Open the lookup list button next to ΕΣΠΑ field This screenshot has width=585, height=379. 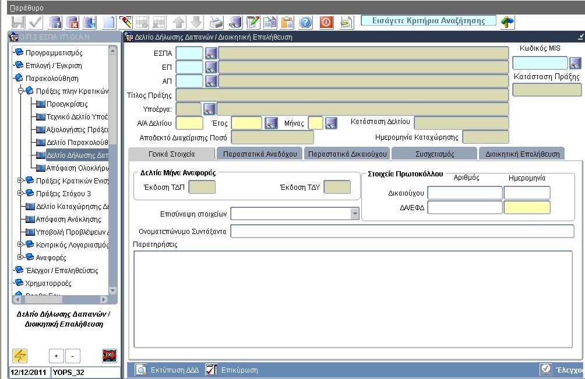click(x=211, y=54)
